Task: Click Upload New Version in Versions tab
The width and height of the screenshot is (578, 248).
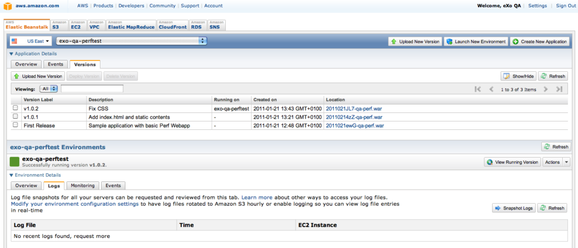Action: (x=38, y=76)
